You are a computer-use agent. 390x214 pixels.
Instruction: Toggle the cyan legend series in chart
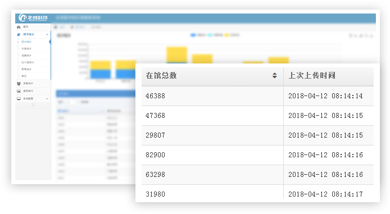pyautogui.click(x=210, y=35)
